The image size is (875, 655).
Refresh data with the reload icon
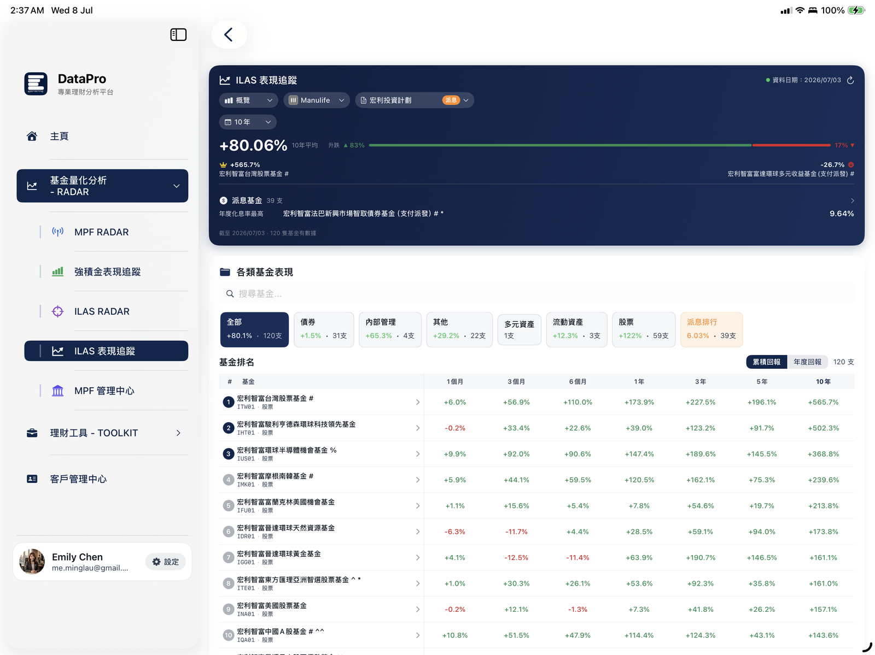pos(850,80)
